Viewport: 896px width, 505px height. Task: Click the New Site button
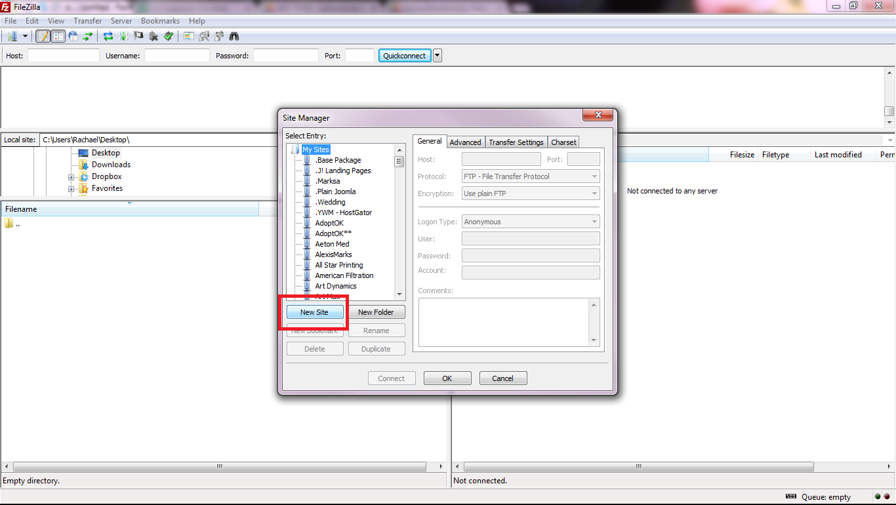click(x=315, y=312)
